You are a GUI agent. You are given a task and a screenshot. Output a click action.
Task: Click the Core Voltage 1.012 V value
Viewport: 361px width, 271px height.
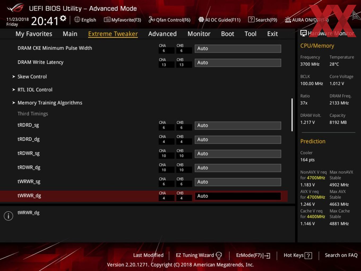(337, 84)
